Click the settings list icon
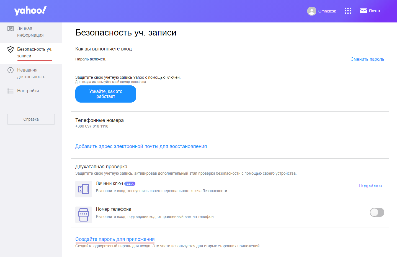The width and height of the screenshot is (397, 257). click(x=11, y=91)
